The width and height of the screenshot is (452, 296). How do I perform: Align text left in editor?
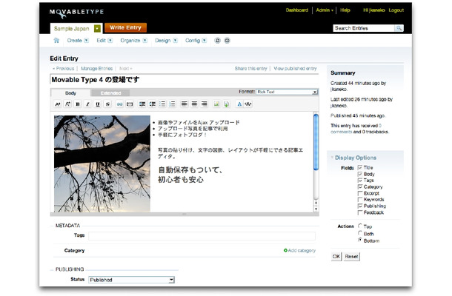pyautogui.click(x=185, y=104)
